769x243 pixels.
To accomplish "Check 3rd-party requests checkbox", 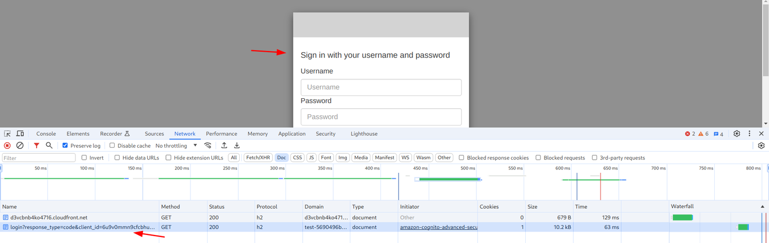I will point(594,158).
